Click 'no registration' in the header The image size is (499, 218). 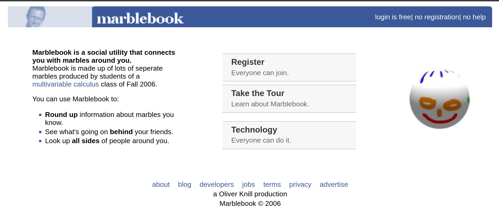pos(437,17)
